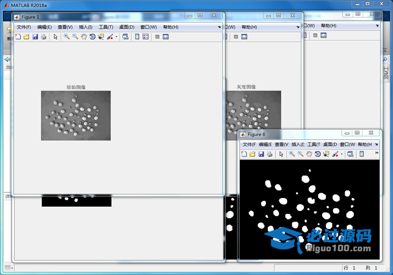
Task: Select Pan hand tool in Figure 1
Action: (84, 37)
